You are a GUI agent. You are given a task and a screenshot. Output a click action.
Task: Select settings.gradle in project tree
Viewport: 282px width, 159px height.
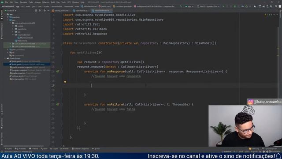click(x=23, y=76)
